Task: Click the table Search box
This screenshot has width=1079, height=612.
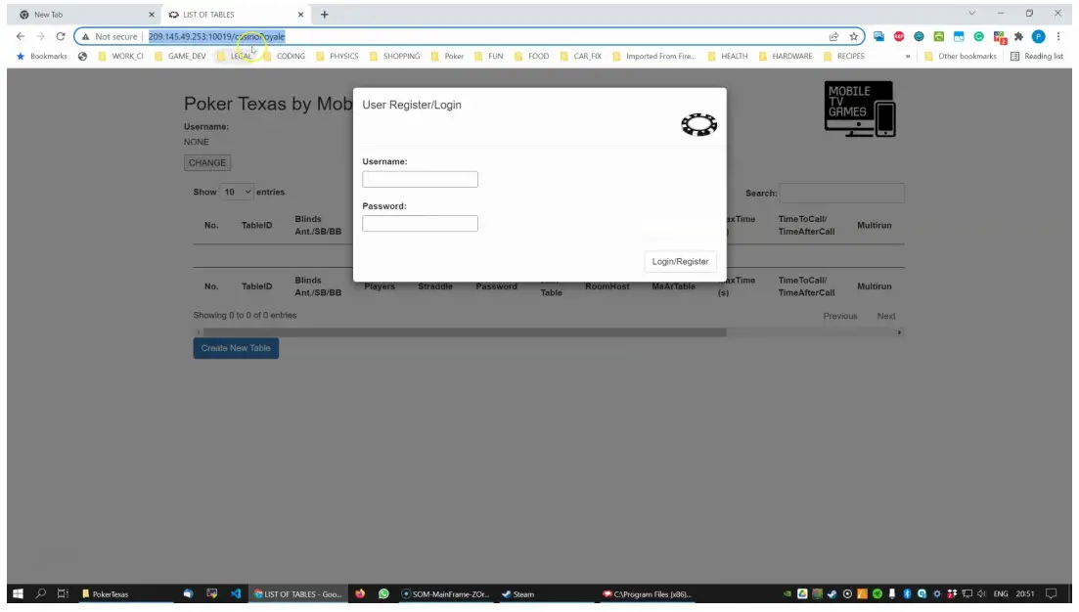Action: click(x=841, y=194)
